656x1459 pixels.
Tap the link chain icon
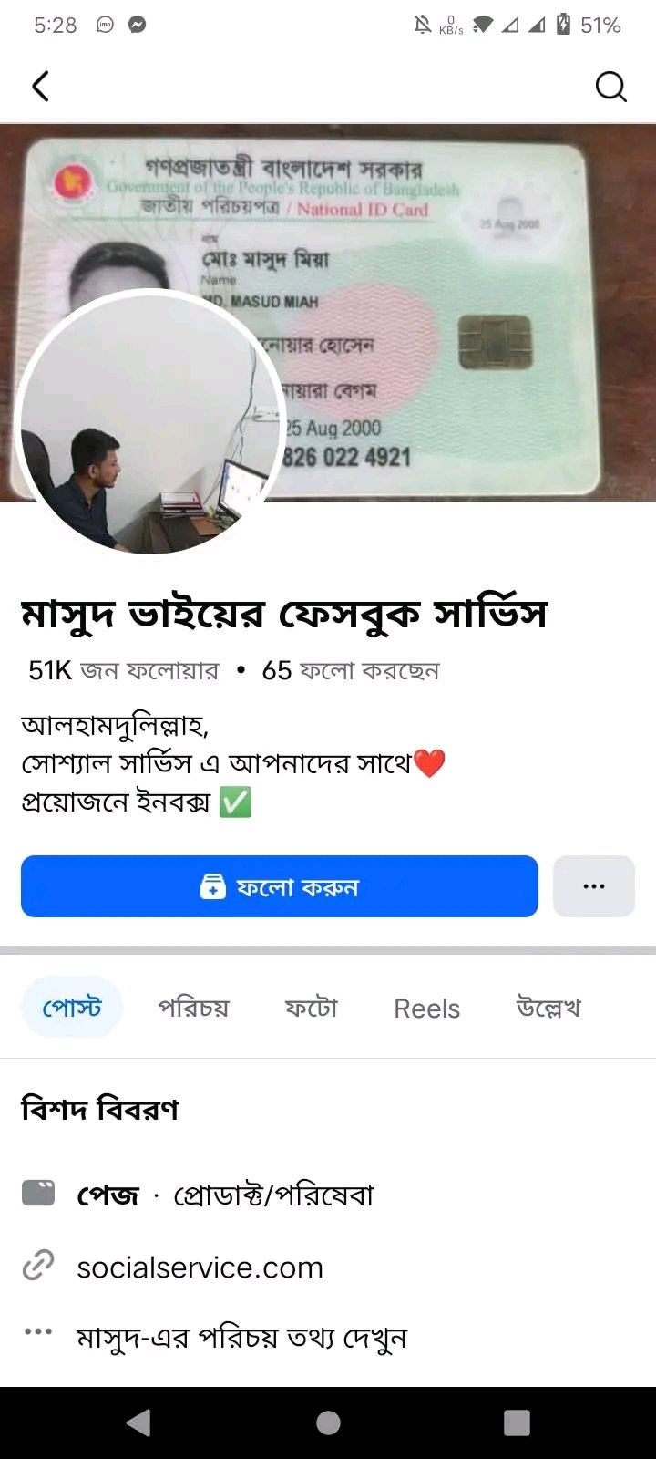[x=38, y=1266]
